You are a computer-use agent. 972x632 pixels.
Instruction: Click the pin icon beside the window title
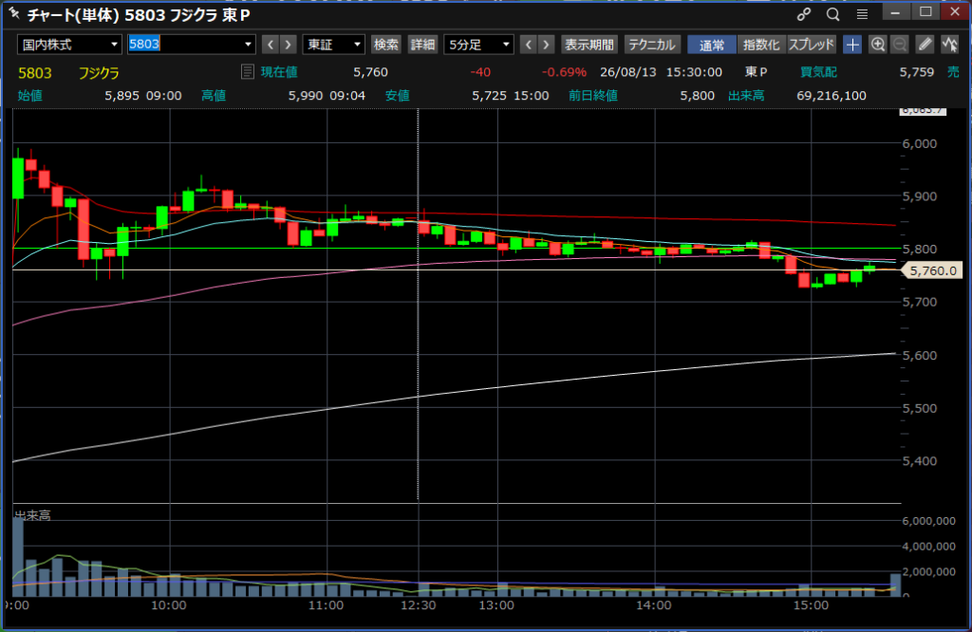click(x=13, y=13)
